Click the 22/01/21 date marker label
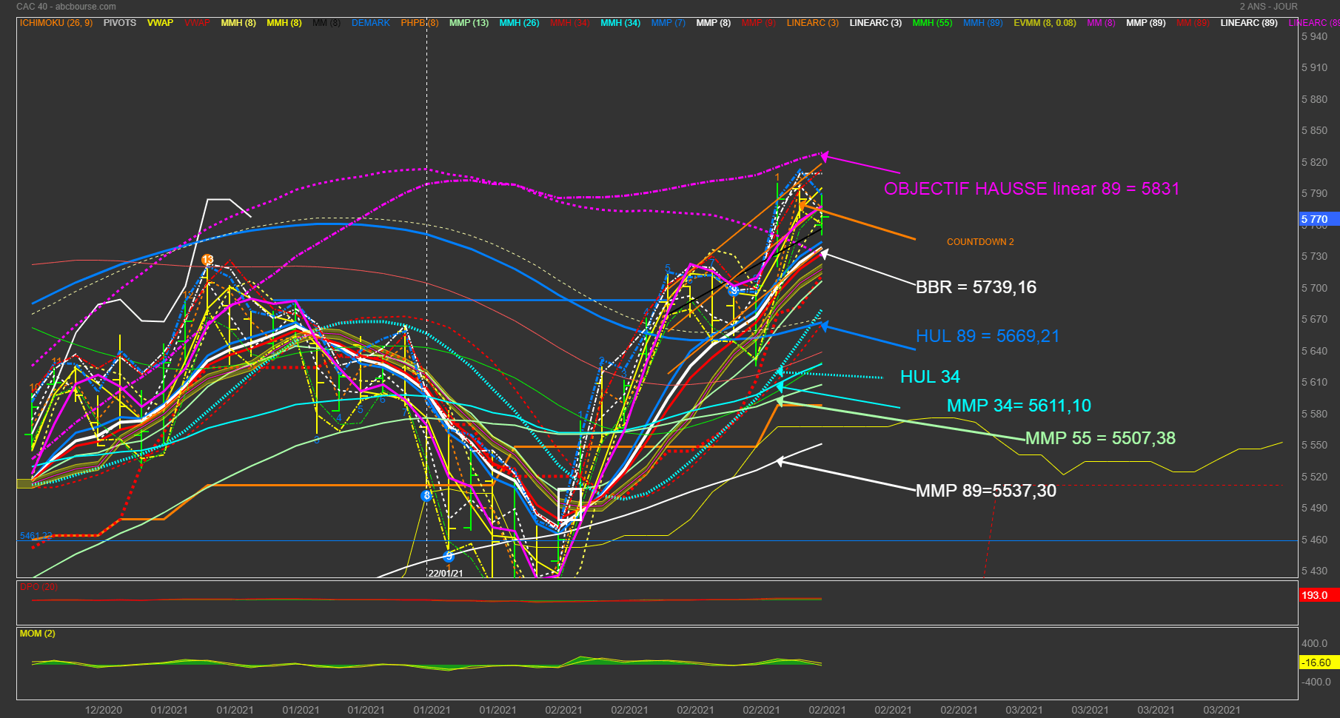Image resolution: width=1340 pixels, height=718 pixels. tap(446, 574)
